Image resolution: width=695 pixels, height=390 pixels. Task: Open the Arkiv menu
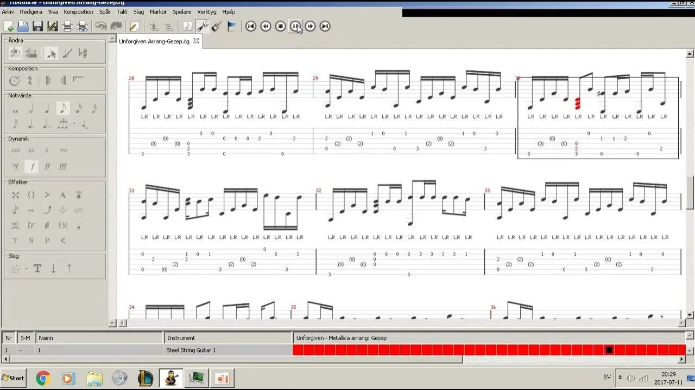(x=8, y=11)
